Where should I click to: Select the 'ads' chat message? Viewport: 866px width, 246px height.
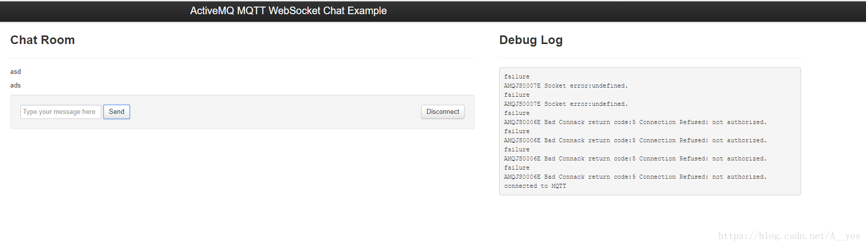[x=16, y=86]
